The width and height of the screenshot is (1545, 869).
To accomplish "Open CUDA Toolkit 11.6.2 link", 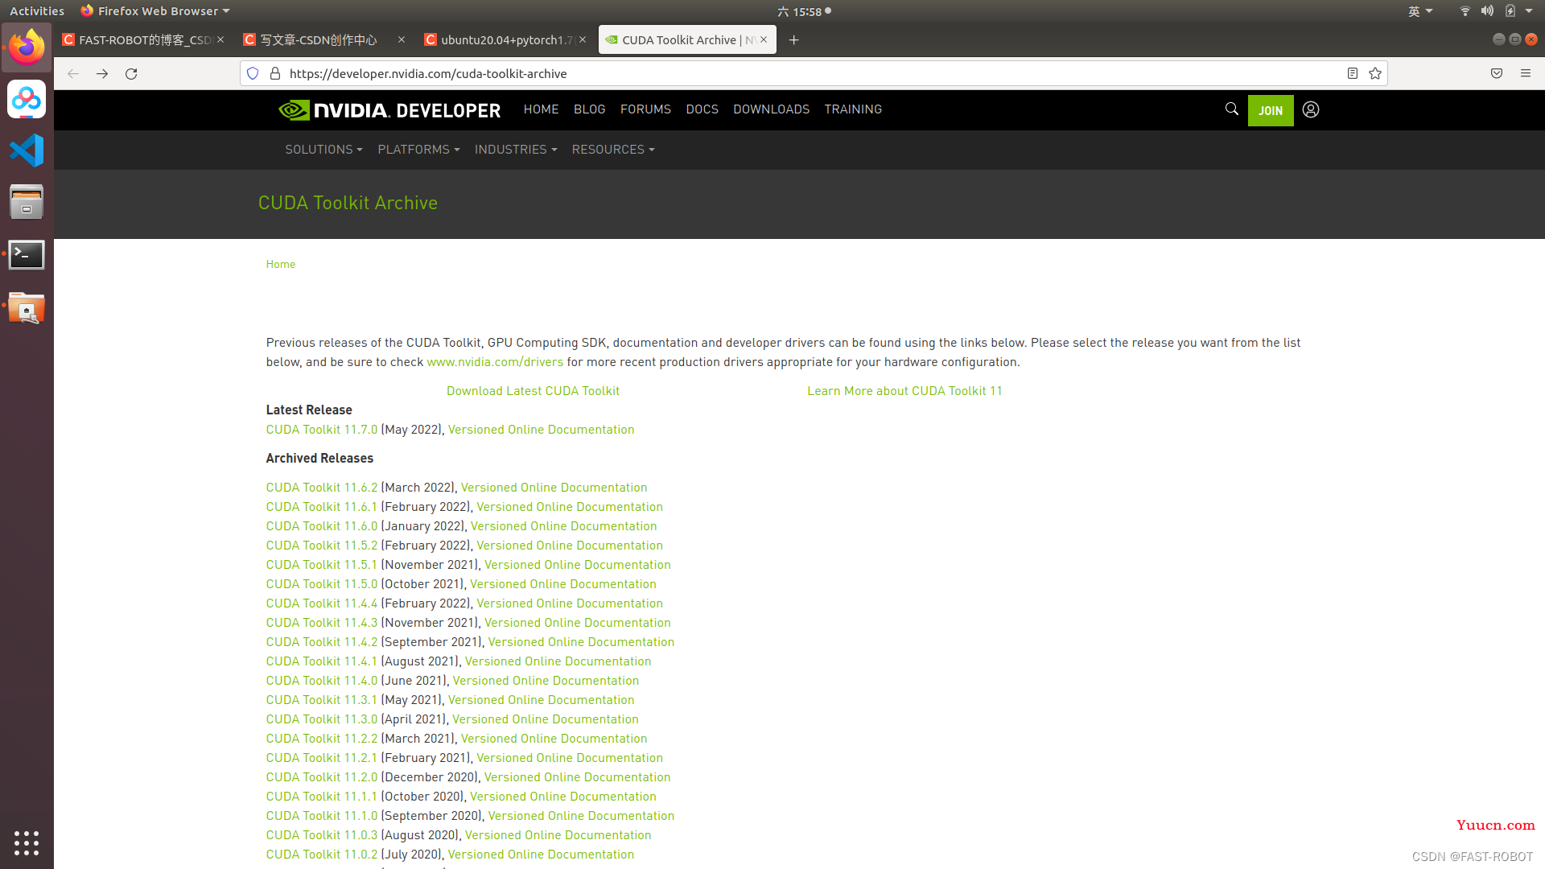I will click(x=322, y=488).
